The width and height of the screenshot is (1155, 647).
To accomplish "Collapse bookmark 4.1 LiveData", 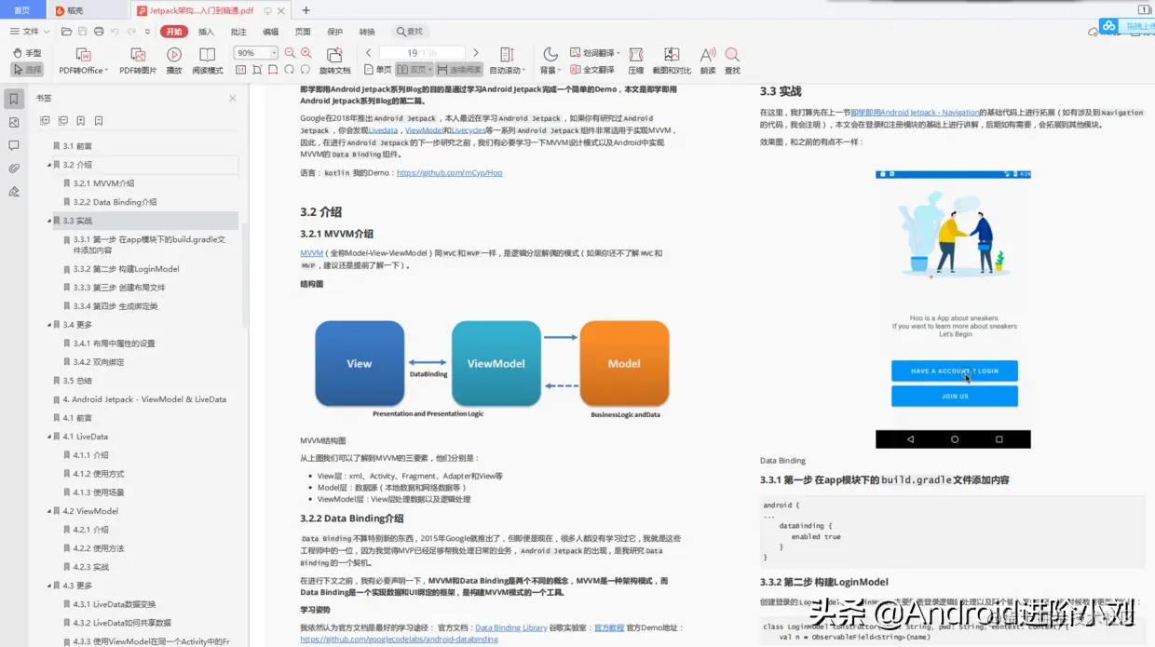I will (x=49, y=437).
